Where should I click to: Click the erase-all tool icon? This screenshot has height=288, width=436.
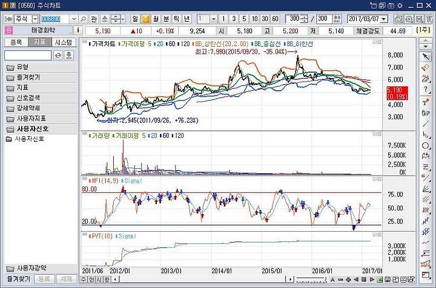click(x=426, y=78)
